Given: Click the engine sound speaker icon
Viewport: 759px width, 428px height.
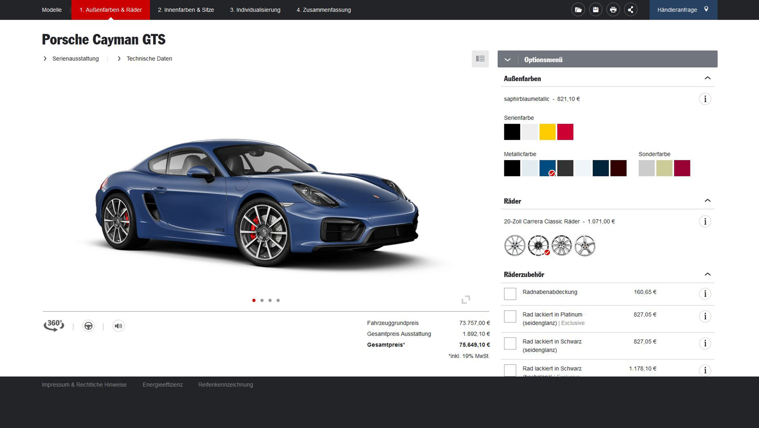Looking at the screenshot, I should point(118,325).
